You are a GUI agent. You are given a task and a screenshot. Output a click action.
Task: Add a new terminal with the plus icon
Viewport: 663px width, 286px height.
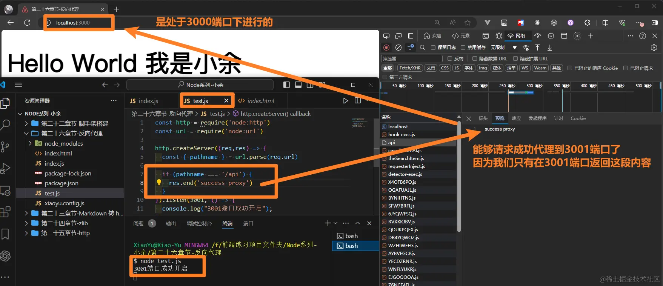(x=328, y=223)
